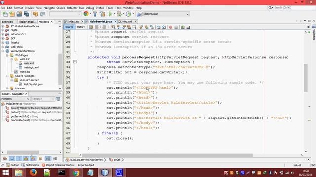Screen dimensions: 316x177
Task: Open the dpenjualan connection dropdown
Action: click(x=188, y=14)
